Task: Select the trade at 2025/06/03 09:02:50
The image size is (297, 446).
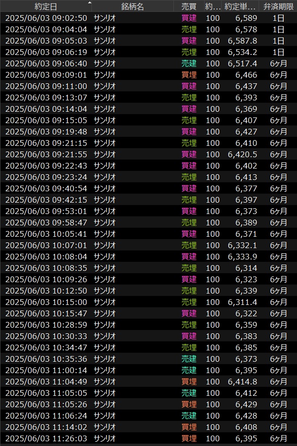Action: point(149,18)
